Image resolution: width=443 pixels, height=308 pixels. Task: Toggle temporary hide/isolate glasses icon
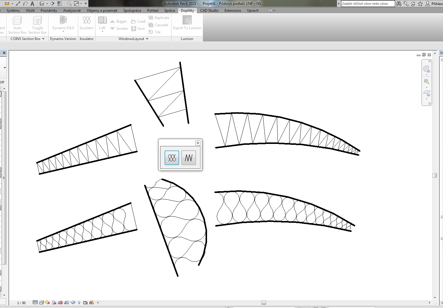73,303
